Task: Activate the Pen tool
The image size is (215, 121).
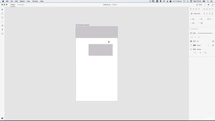Action: (2, 26)
